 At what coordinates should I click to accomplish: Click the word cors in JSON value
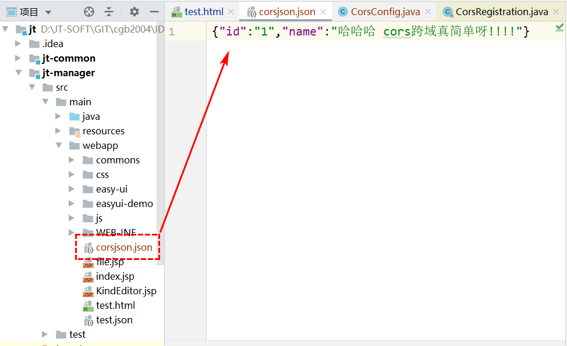397,31
